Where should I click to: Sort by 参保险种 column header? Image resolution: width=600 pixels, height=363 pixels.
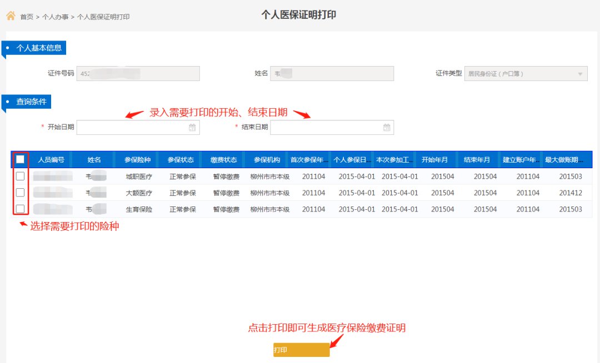138,160
